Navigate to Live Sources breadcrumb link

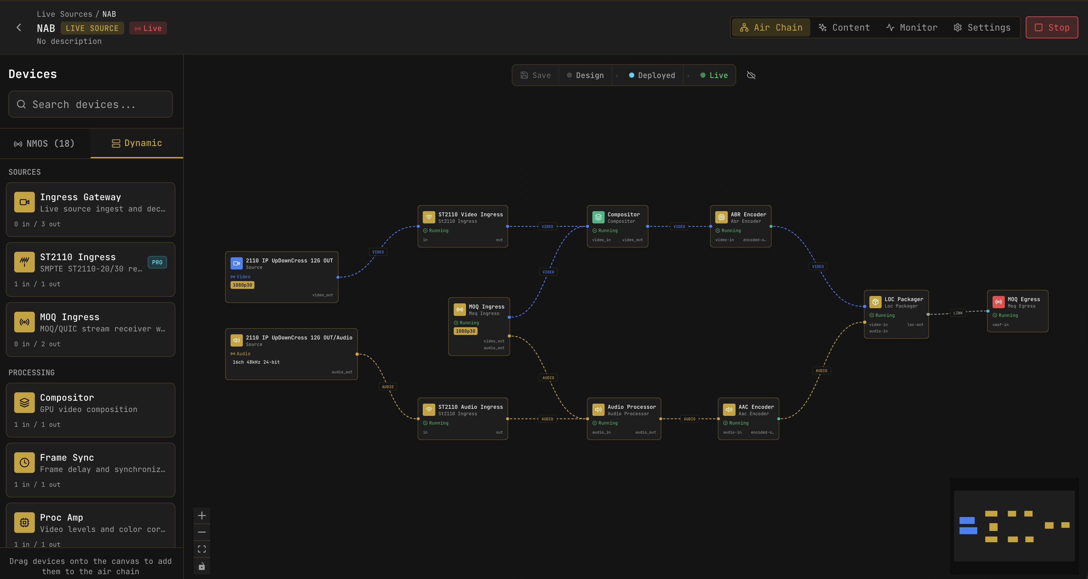pyautogui.click(x=65, y=14)
